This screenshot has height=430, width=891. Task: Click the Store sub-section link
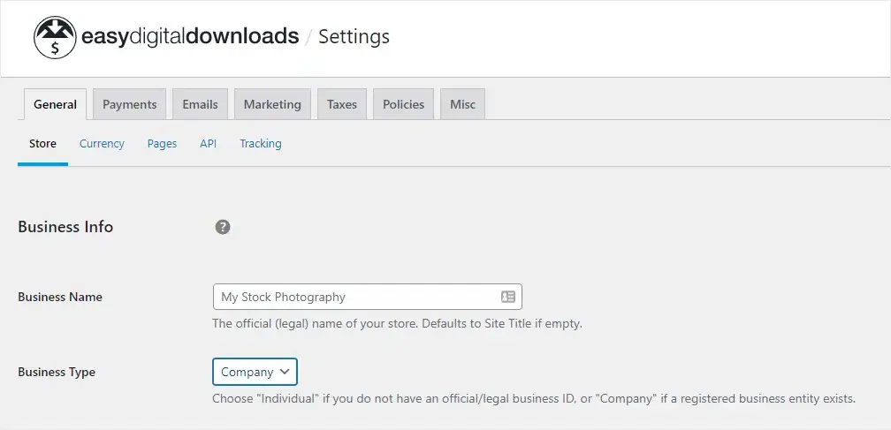[x=42, y=143]
